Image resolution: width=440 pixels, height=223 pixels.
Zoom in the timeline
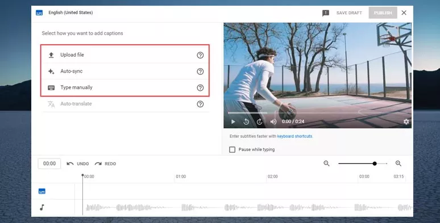click(399, 163)
